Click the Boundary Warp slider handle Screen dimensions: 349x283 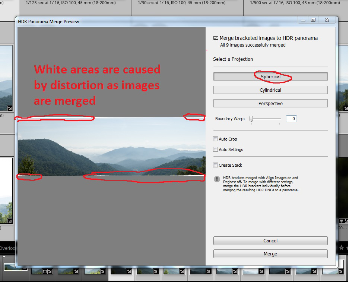(x=251, y=119)
